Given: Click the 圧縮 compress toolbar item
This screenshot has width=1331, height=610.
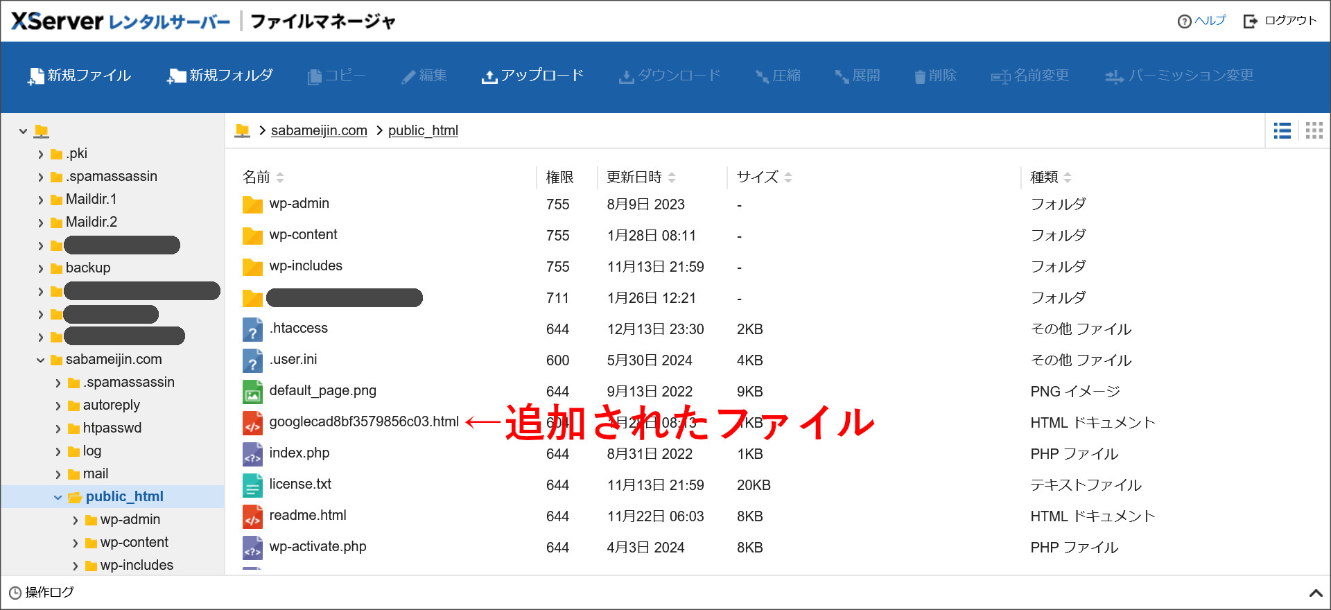Looking at the screenshot, I should [x=778, y=76].
